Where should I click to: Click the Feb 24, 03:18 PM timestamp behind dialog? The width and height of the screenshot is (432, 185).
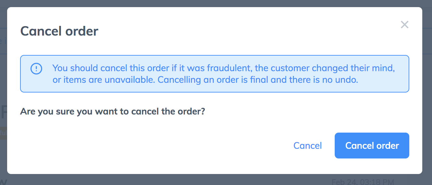363,182
